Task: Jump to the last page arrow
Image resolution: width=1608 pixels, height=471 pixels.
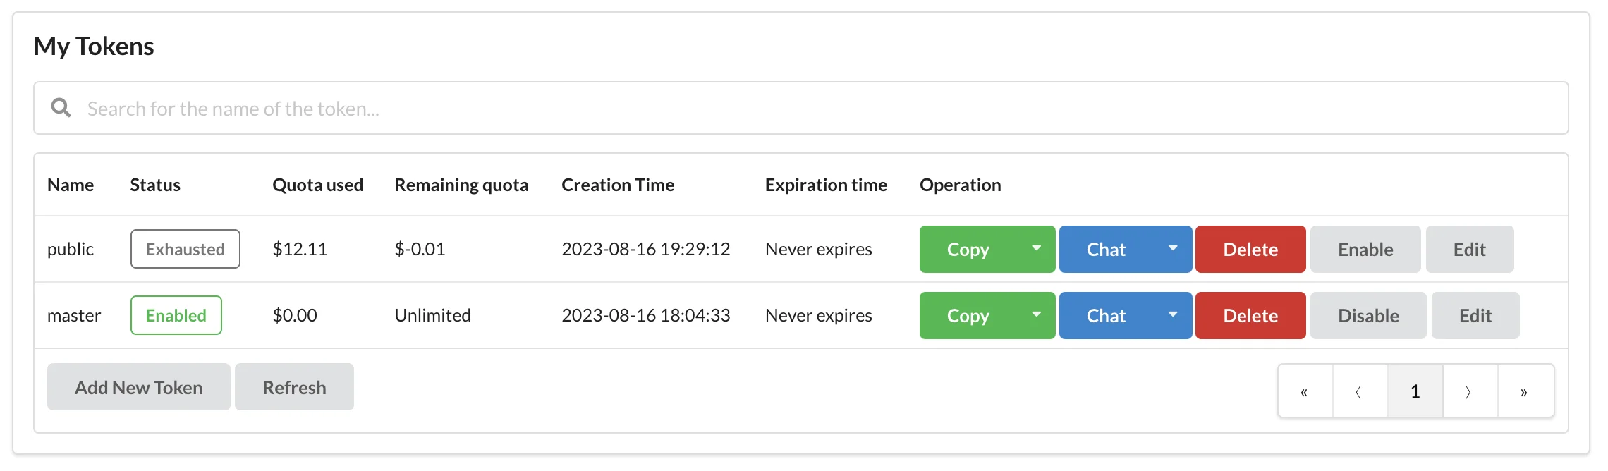Action: [x=1525, y=392]
